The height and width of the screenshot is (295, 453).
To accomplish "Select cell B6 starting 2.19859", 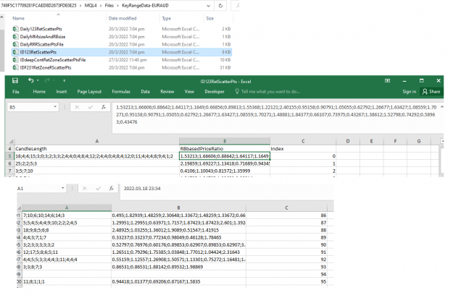I will (225, 163).
